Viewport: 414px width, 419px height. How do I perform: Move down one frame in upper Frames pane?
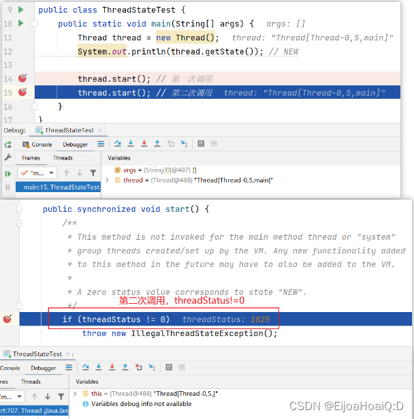pos(80,173)
